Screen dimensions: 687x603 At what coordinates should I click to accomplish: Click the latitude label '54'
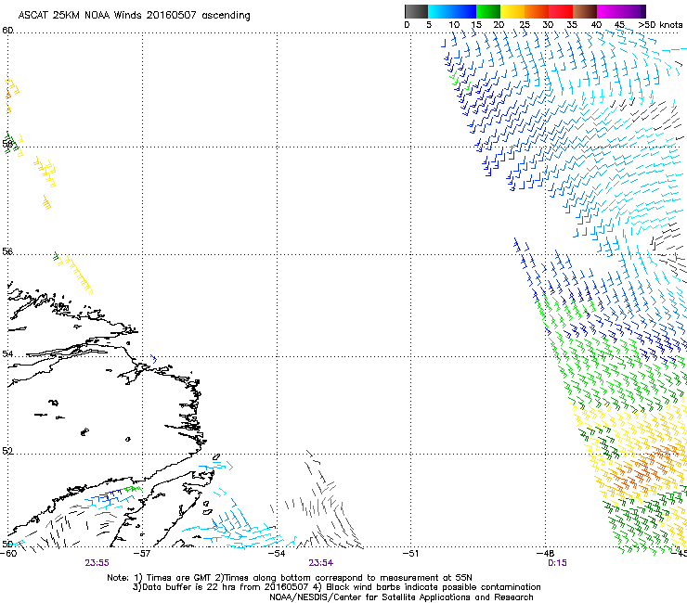click(7, 353)
